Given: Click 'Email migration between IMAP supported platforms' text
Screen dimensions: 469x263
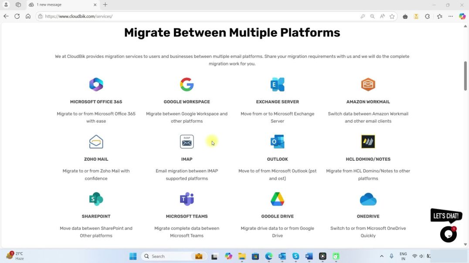Looking at the screenshot, I should [187, 175].
